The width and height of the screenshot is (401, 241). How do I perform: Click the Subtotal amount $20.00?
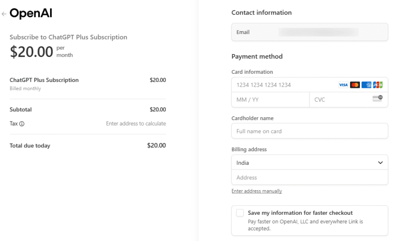[158, 110]
